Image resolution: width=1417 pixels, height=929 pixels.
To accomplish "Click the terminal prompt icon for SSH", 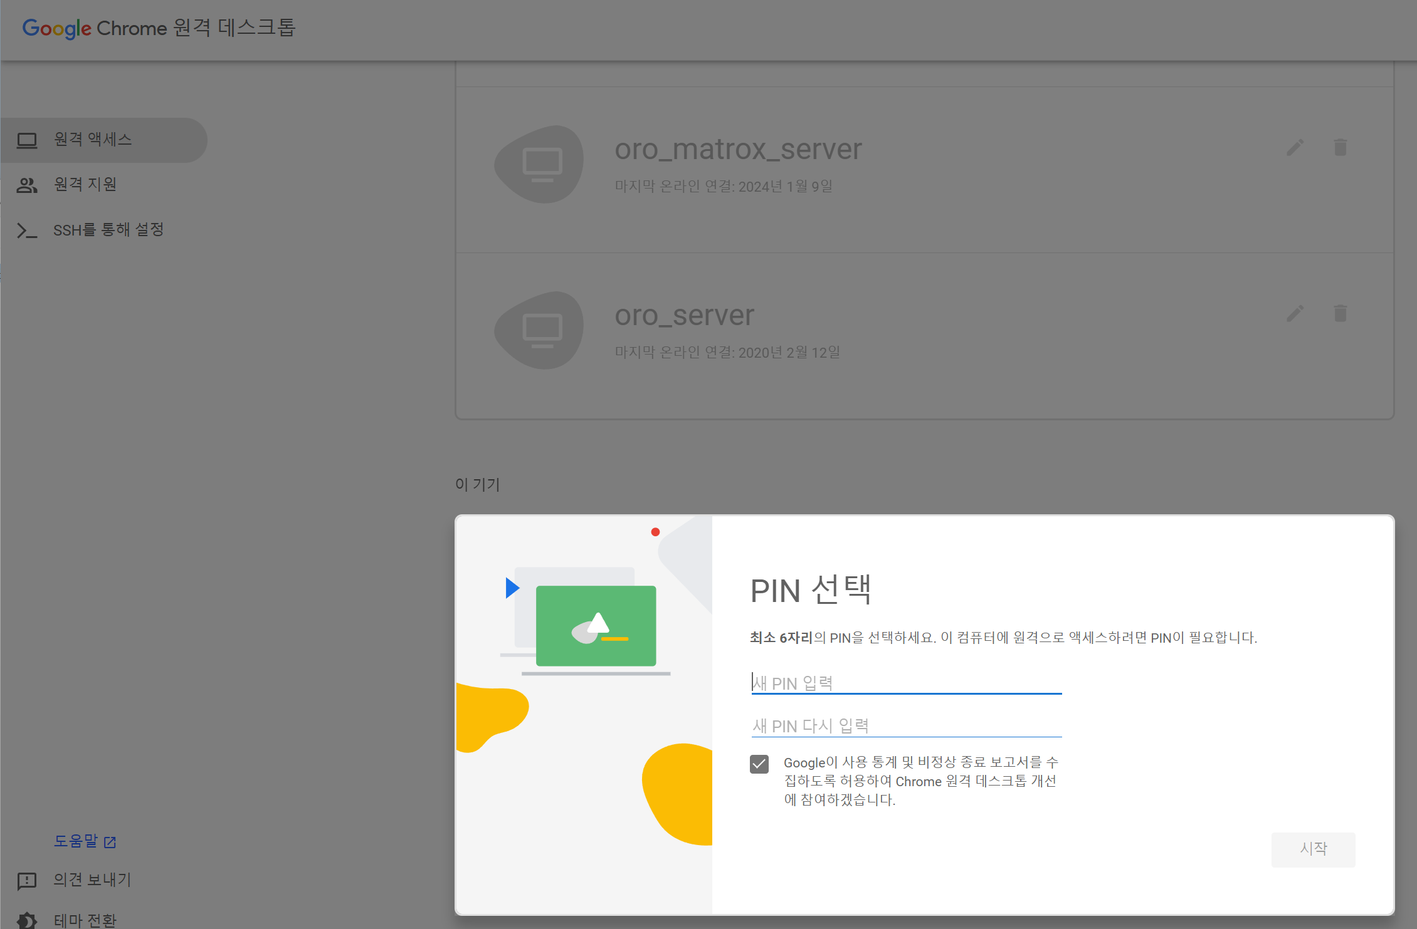I will (x=27, y=231).
